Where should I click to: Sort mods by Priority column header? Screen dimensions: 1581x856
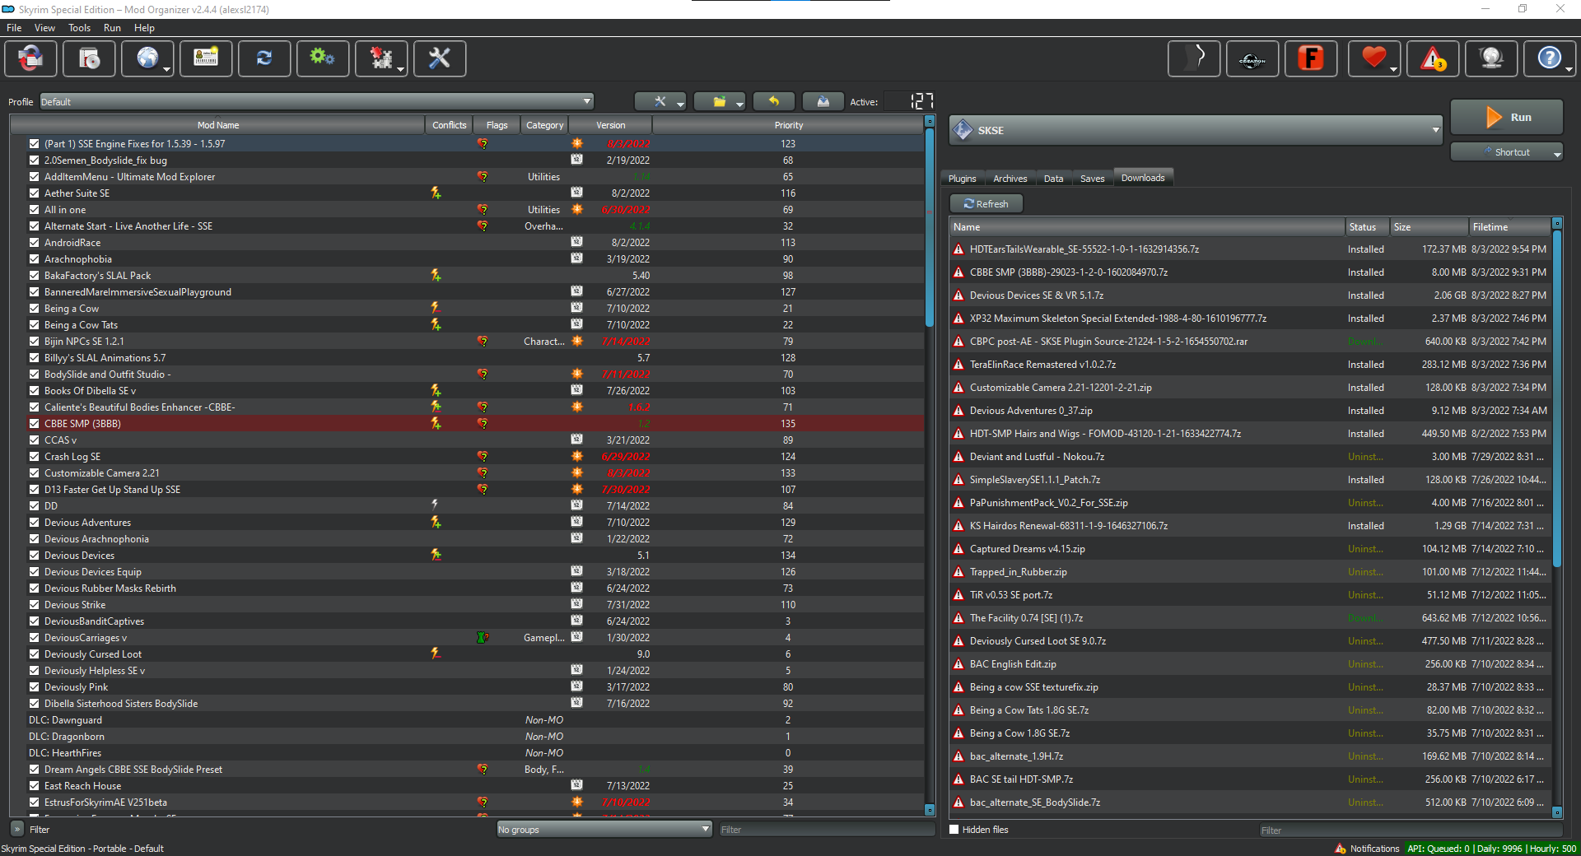788,125
